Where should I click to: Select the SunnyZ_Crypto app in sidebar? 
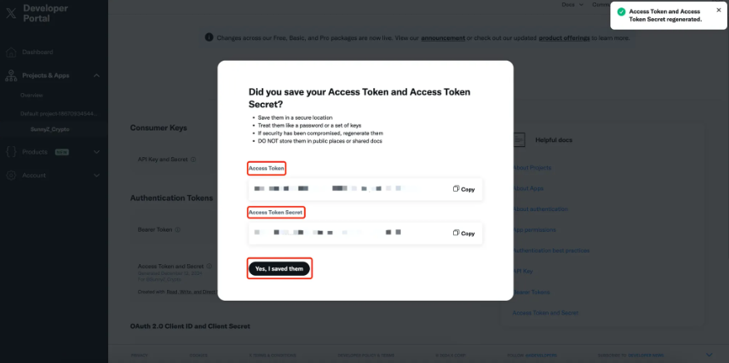(x=50, y=130)
